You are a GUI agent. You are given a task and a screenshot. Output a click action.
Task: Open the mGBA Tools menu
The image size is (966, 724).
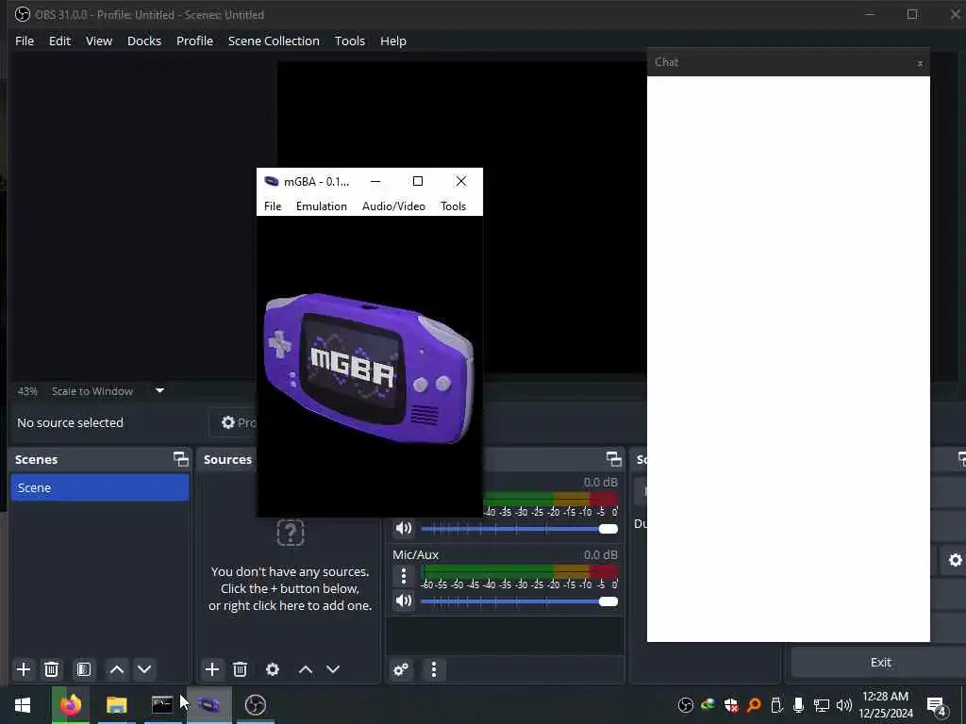453,206
